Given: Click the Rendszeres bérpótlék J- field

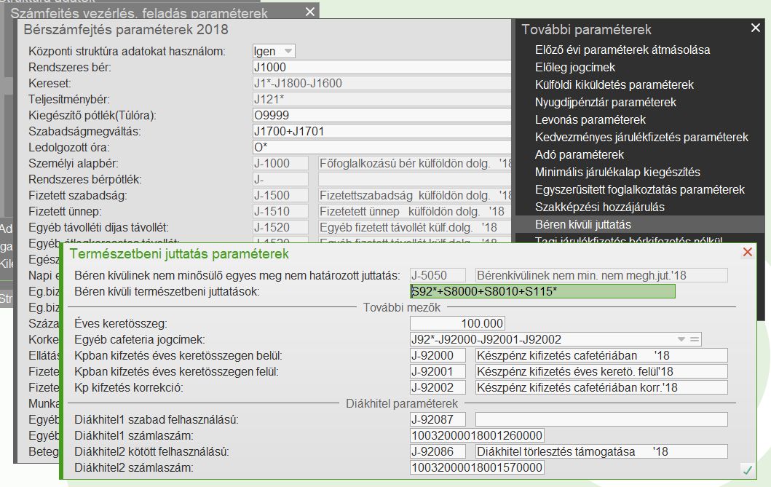Looking at the screenshot, I should 280,179.
